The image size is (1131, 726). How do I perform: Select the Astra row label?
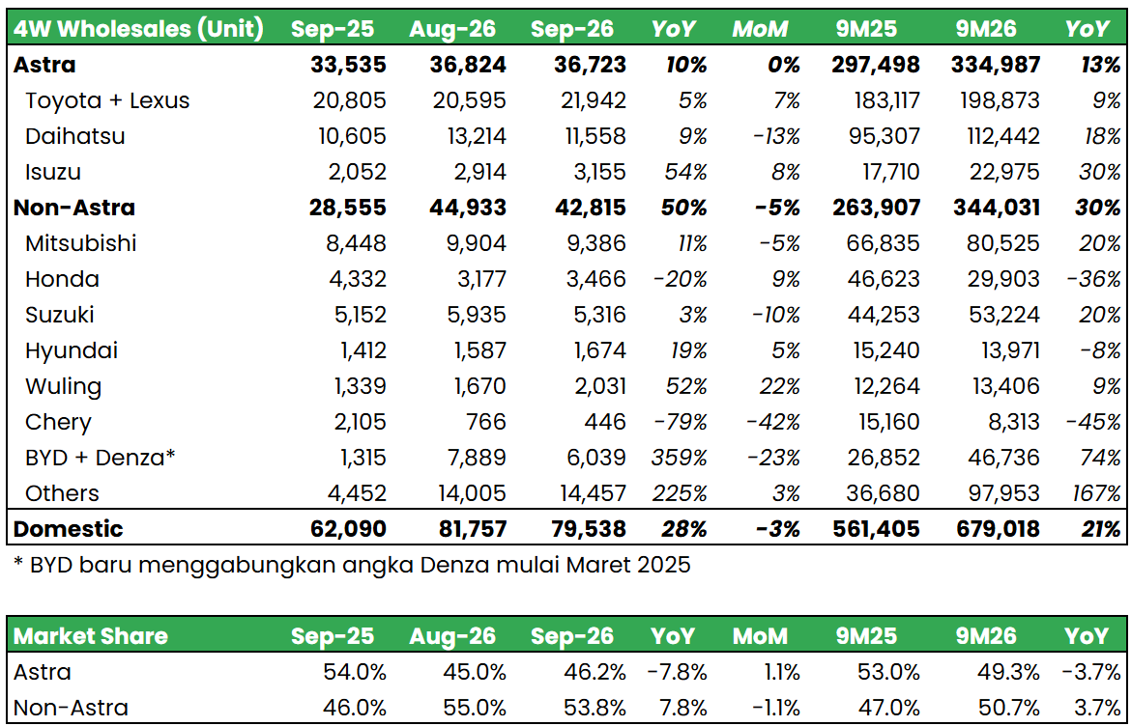[x=44, y=65]
